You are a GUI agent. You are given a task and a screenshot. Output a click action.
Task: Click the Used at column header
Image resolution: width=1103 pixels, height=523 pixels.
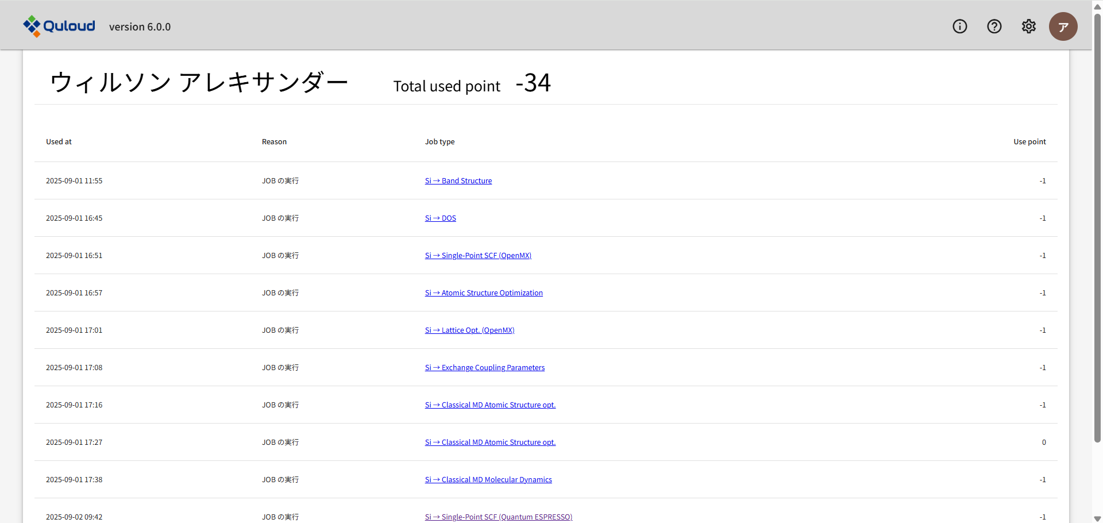click(59, 142)
